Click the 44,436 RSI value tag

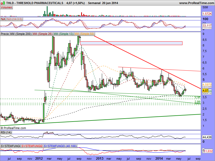tap(207, 137)
